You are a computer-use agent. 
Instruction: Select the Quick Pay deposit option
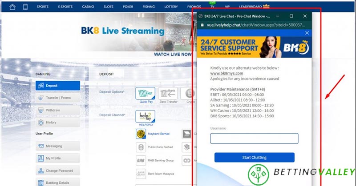pos(146,93)
